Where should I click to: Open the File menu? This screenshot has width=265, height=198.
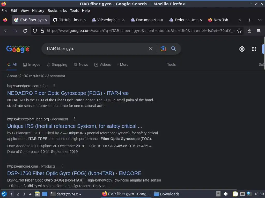(4, 11)
